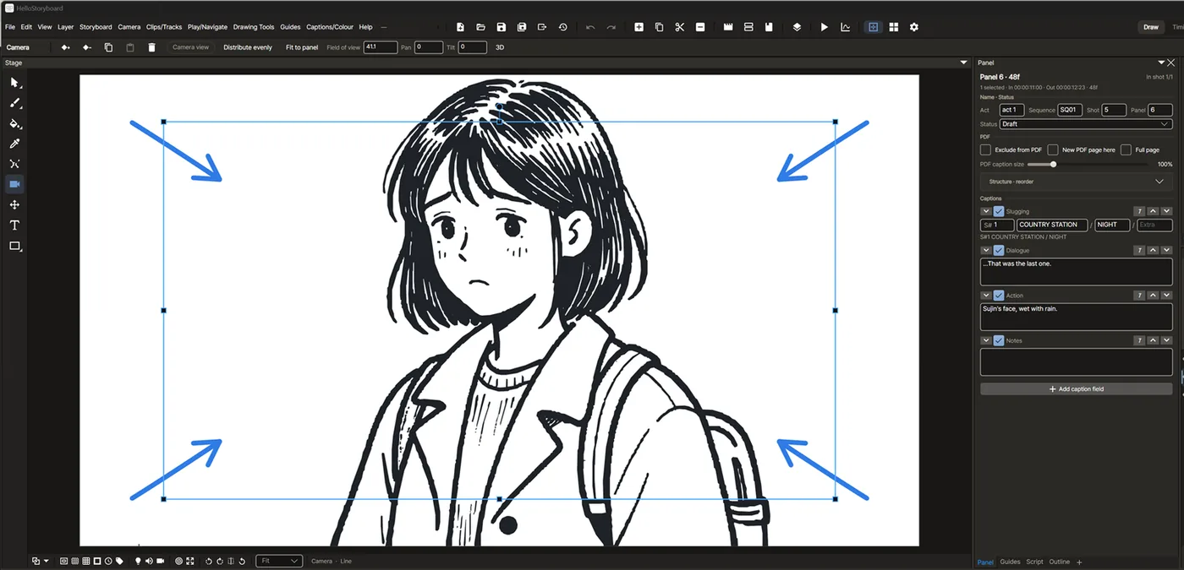Open the settings gear icon
Image resolution: width=1184 pixels, height=570 pixels.
913,27
